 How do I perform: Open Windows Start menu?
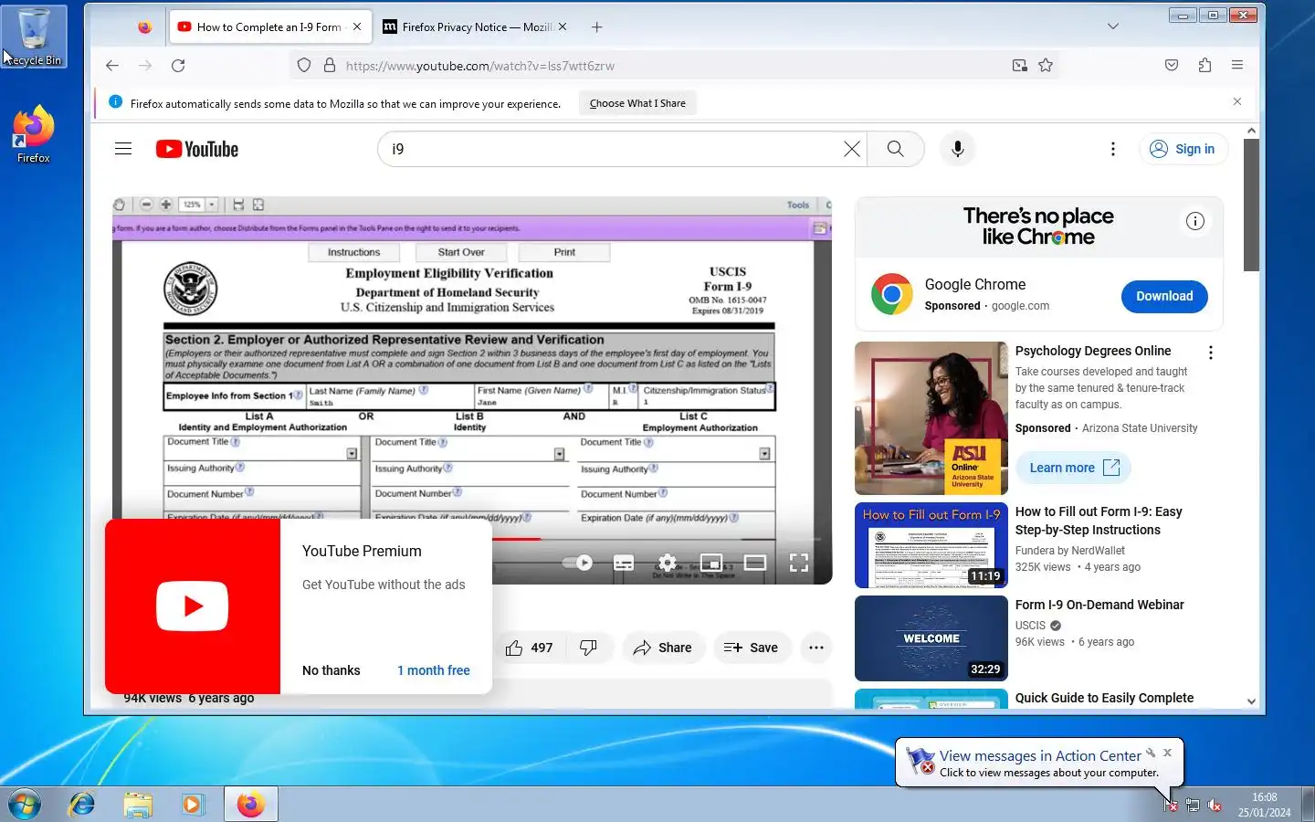pyautogui.click(x=24, y=804)
